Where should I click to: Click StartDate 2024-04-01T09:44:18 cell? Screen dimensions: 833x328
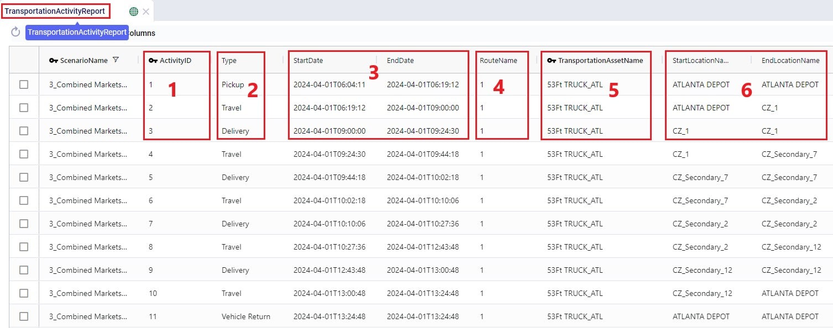pyautogui.click(x=329, y=177)
